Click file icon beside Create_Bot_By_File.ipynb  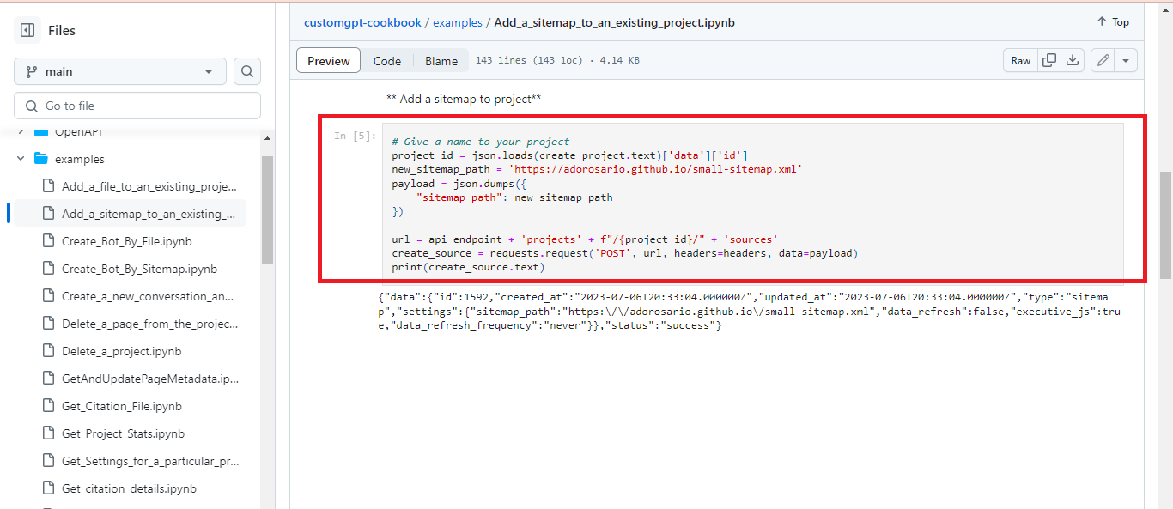coord(48,241)
